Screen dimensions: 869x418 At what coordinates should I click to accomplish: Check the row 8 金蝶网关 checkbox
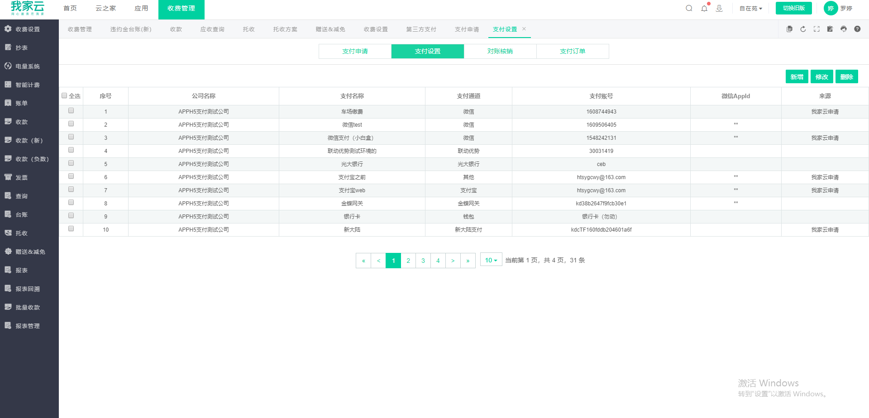point(71,202)
